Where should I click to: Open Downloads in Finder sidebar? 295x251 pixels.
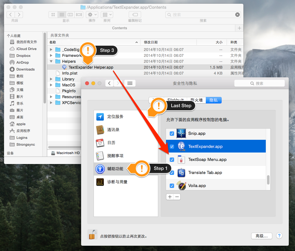click(25, 69)
